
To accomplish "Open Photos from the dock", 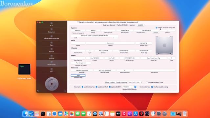I will point(72,114).
